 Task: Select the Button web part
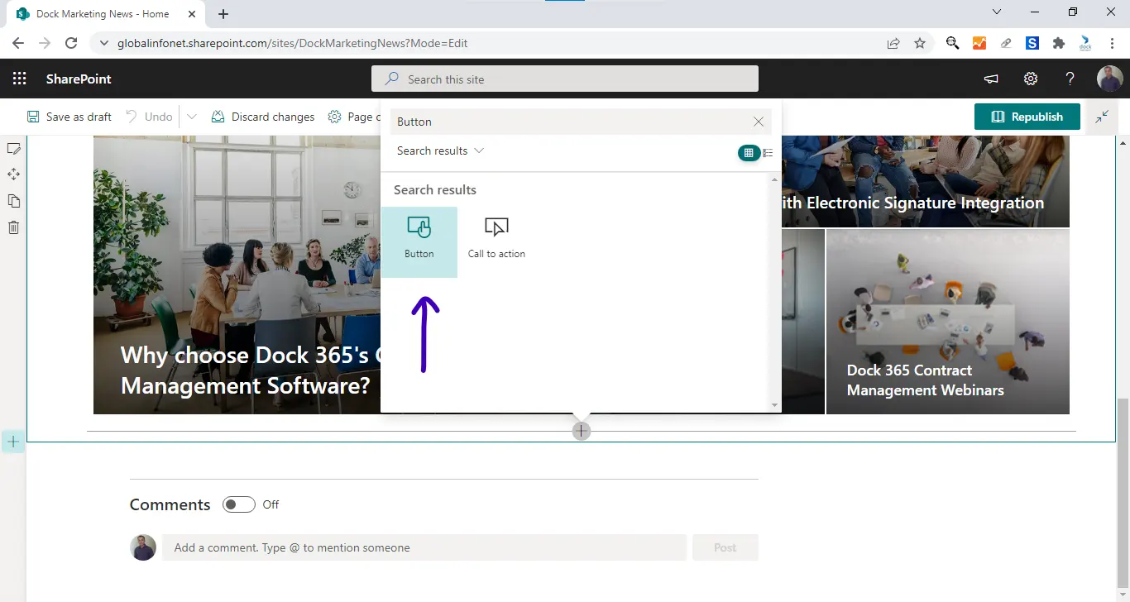[419, 241]
